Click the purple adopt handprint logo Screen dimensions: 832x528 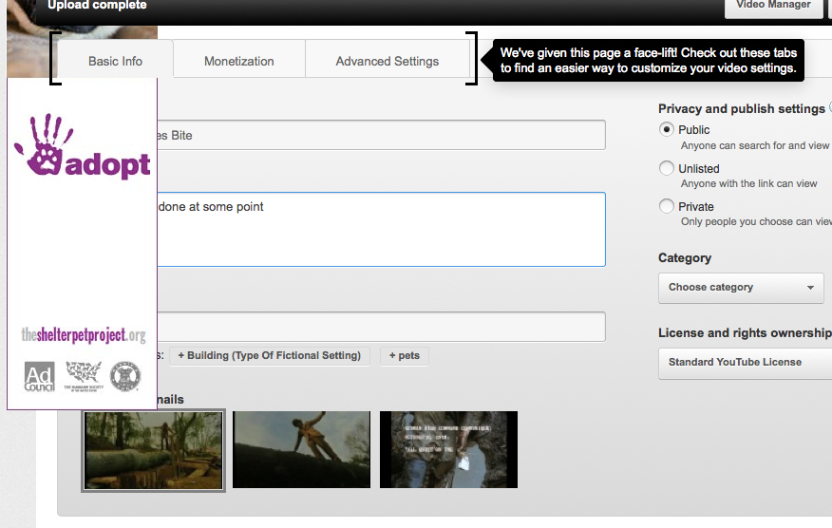click(x=83, y=146)
